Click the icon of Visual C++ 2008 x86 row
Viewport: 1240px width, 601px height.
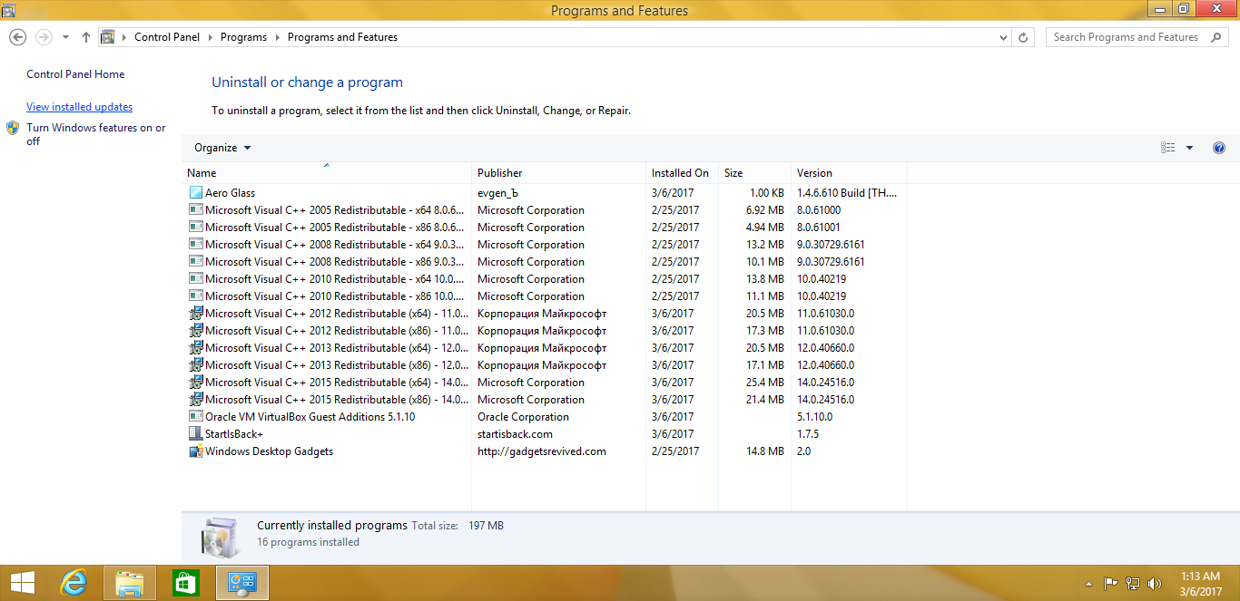click(x=195, y=261)
